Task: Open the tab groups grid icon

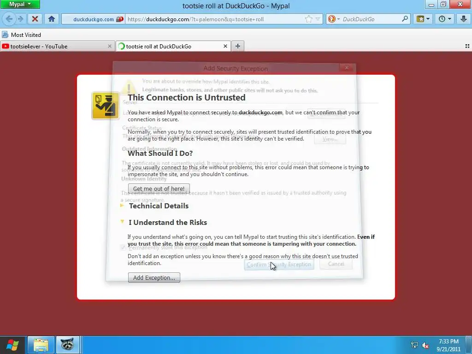Action: coord(467,46)
